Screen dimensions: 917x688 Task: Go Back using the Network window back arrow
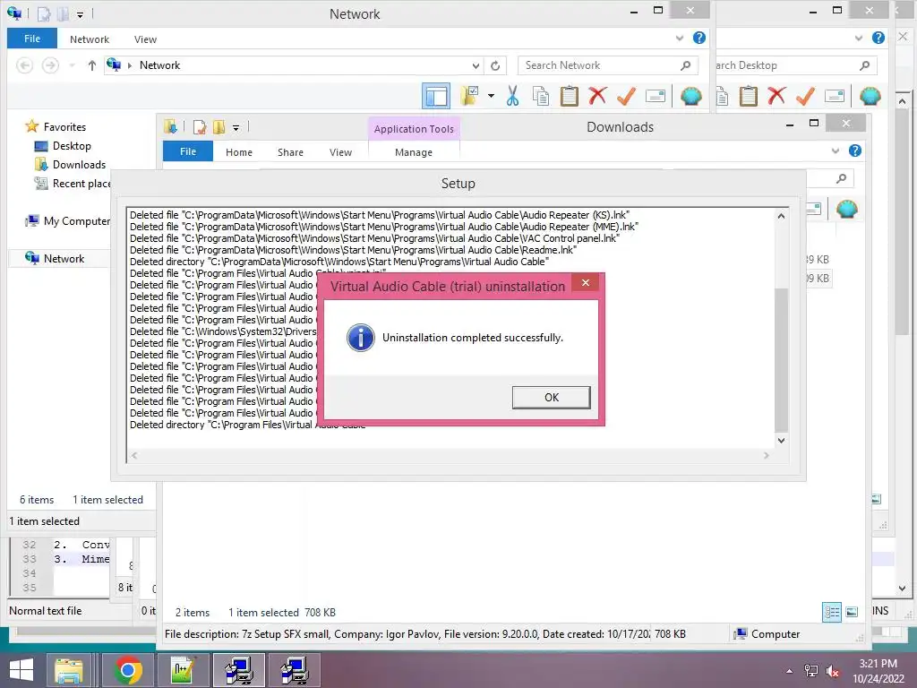[24, 65]
